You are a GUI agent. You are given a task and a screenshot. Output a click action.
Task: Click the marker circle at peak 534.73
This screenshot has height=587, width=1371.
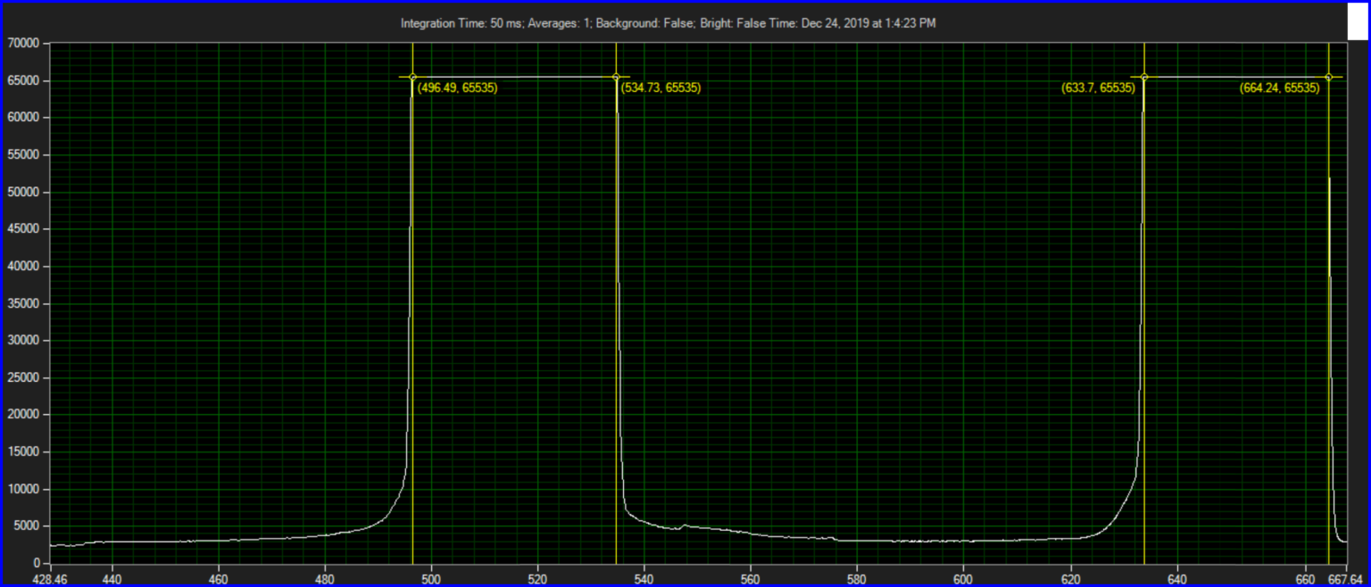tap(616, 78)
